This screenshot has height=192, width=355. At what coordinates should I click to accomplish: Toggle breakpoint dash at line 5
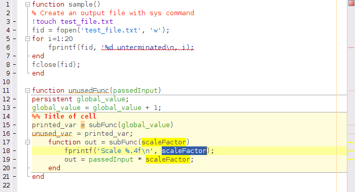pyautogui.click(x=15, y=39)
